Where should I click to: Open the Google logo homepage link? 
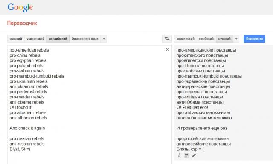point(20,8)
